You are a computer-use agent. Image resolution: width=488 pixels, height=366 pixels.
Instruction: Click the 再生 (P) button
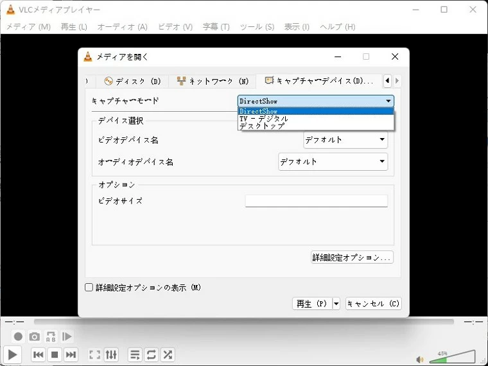click(x=312, y=304)
